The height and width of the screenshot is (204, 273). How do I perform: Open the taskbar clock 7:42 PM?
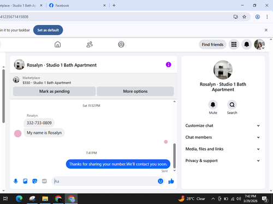click(250, 199)
